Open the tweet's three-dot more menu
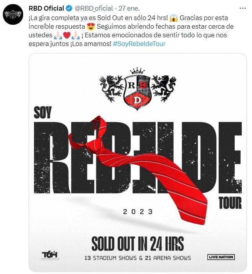The height and width of the screenshot is (274, 252). pyautogui.click(x=243, y=8)
